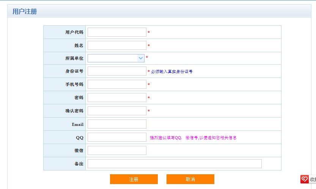
Task: Click the orange 取消 button
Action: pos(190,179)
